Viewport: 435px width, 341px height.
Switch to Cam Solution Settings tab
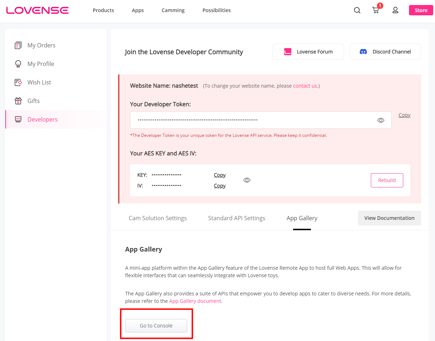click(x=158, y=218)
